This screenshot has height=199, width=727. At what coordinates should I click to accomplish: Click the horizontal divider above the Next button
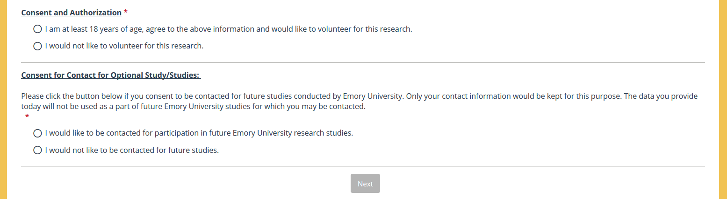(x=363, y=166)
